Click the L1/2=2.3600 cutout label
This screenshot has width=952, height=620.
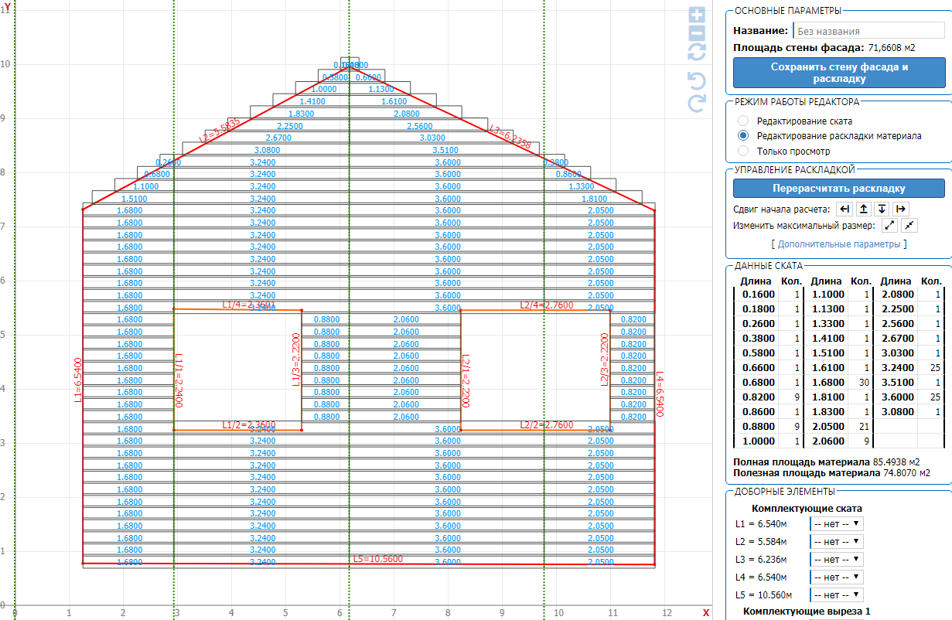(249, 425)
